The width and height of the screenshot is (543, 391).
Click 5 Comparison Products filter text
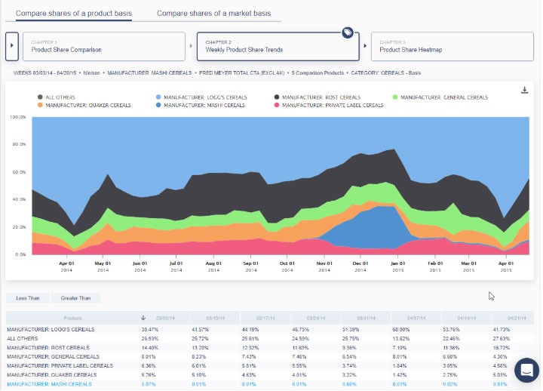coord(318,73)
